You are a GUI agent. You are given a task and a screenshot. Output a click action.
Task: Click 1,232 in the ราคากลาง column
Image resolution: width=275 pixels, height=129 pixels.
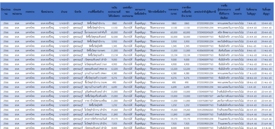[x=174, y=105]
